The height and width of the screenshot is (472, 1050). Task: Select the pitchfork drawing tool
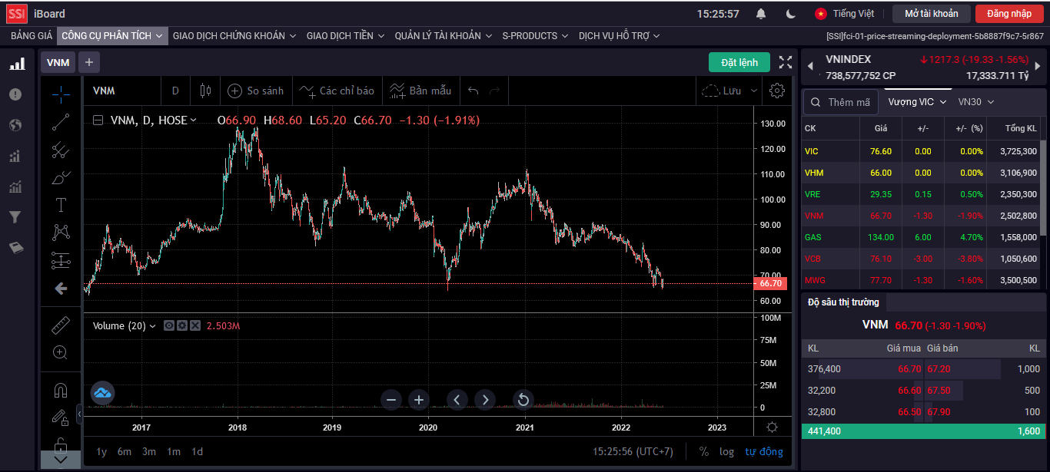point(61,150)
